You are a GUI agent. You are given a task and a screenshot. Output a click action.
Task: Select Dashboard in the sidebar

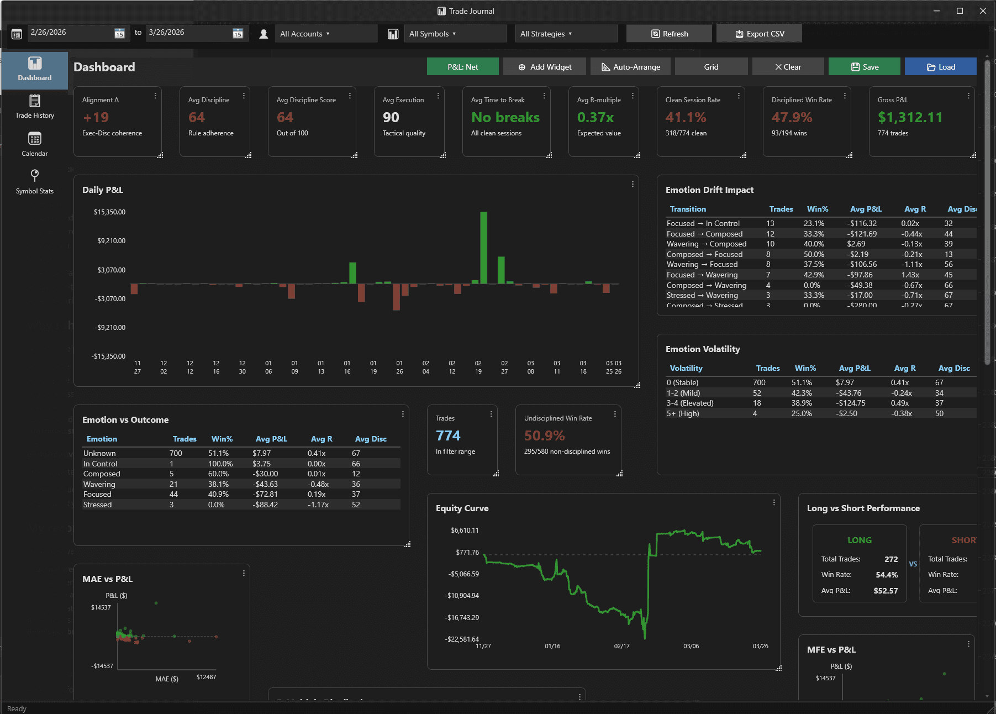34,70
